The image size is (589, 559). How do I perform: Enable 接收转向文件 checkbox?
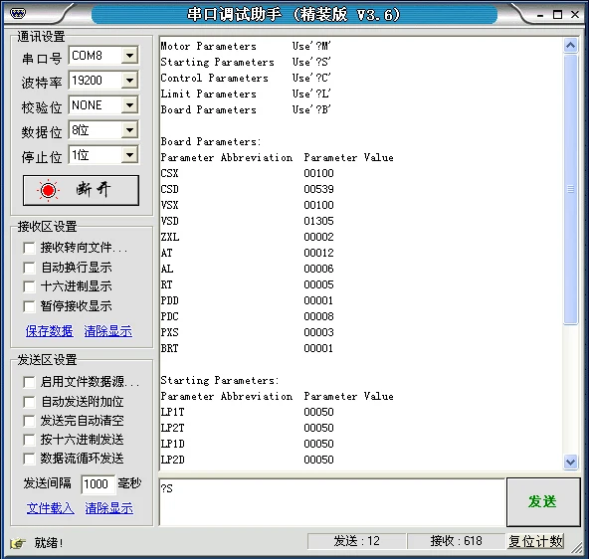(x=29, y=248)
